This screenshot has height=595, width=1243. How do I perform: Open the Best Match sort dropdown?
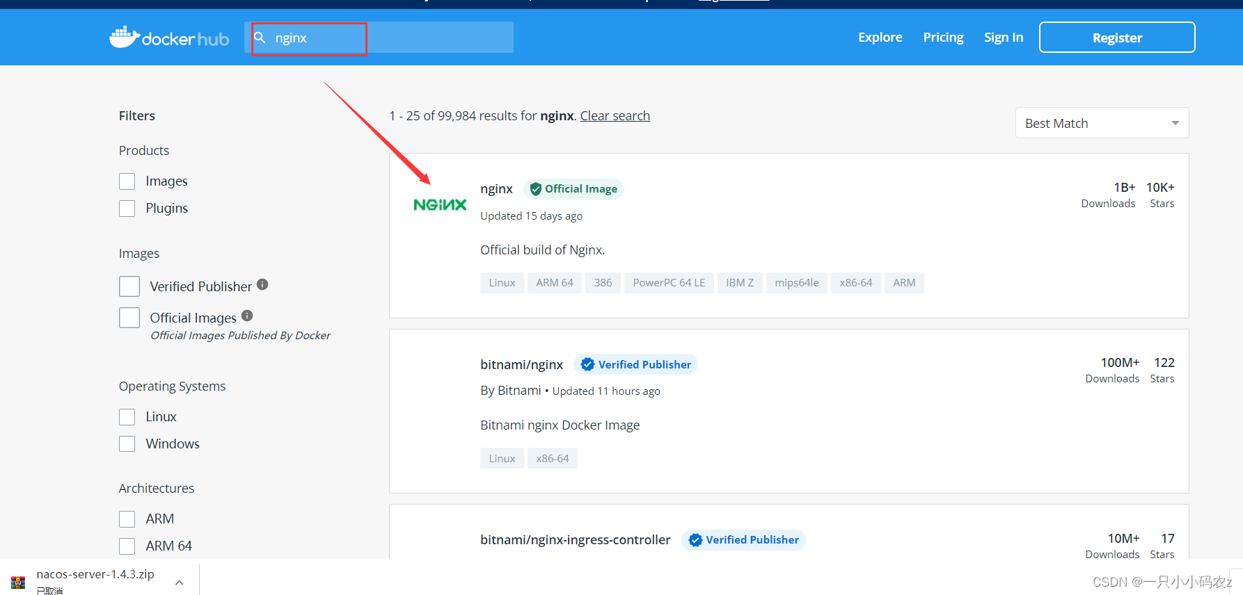pyautogui.click(x=1102, y=123)
